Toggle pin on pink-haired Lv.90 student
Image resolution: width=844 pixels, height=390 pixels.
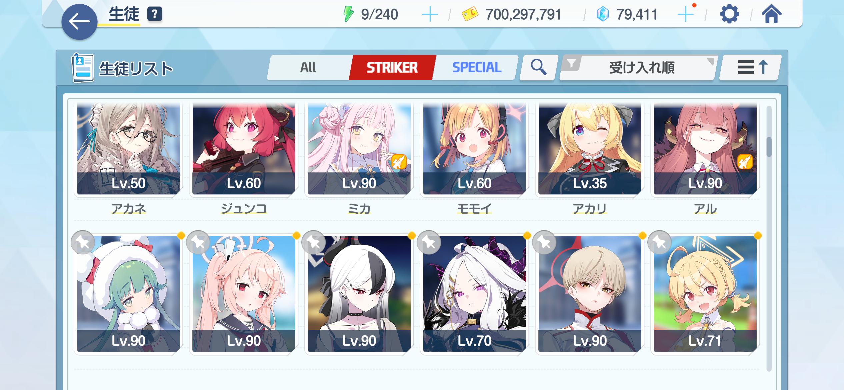coord(198,243)
